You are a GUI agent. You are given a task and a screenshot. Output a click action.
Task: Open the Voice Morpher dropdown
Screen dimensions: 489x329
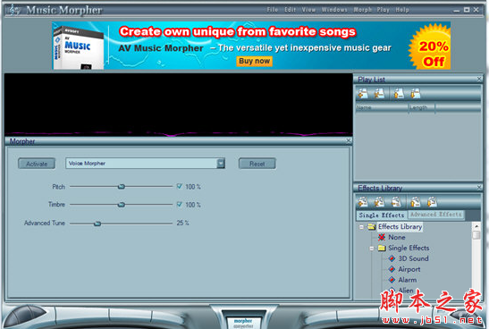click(221, 163)
